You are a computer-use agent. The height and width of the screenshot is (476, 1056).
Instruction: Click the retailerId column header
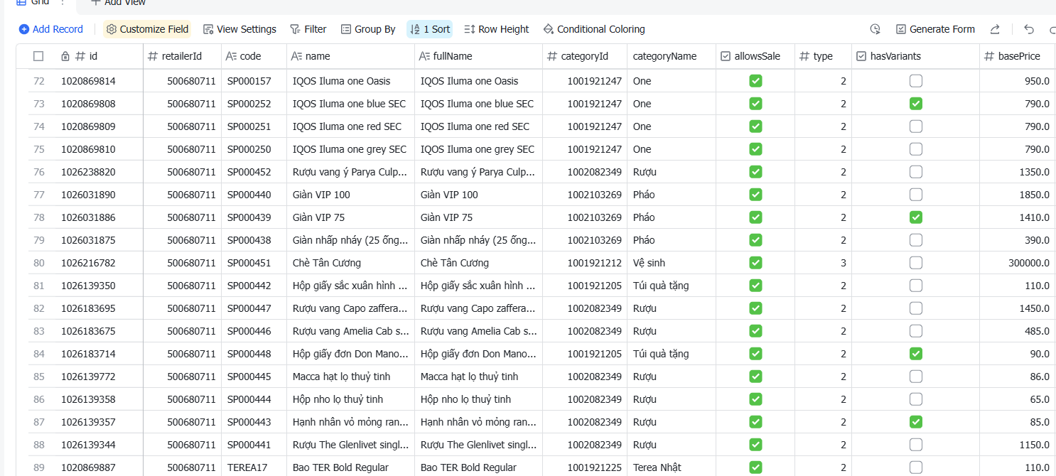[182, 56]
